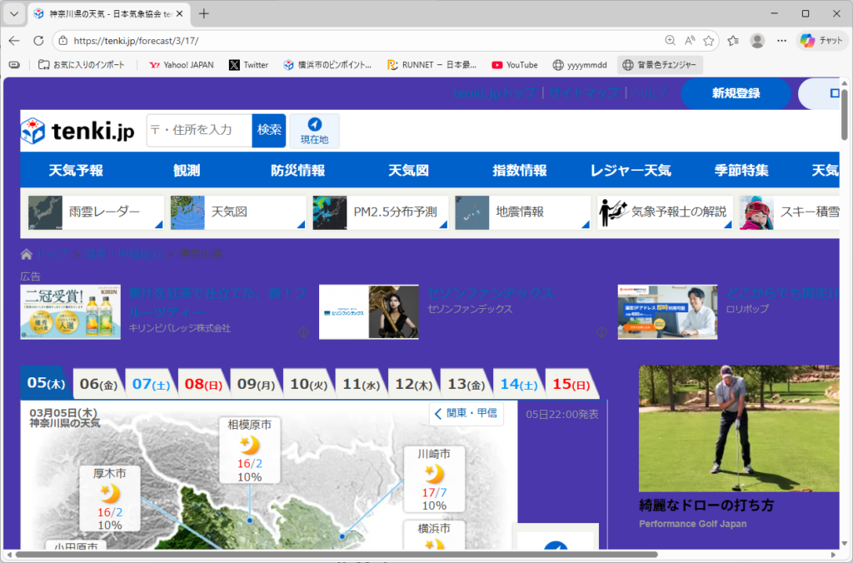Open the 雨雲レーダー rain radar shortcut
This screenshot has width=853, height=563.
94,212
